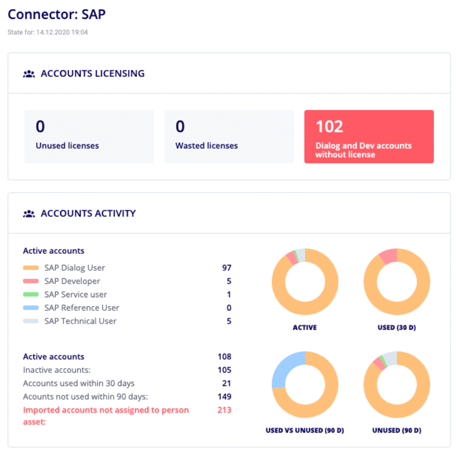Click the USED (30 D) donut chart
Image resolution: width=457 pixels, height=455 pixels.
[397, 282]
